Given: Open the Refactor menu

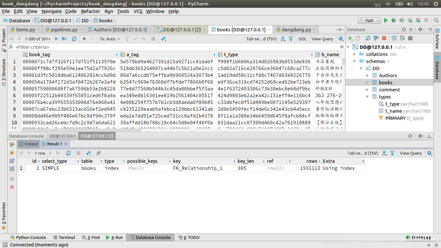Looking at the screenshot, I should point(90,11).
